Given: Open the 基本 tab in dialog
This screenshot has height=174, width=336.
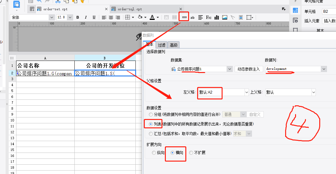Looking at the screenshot, I should click(149, 44).
